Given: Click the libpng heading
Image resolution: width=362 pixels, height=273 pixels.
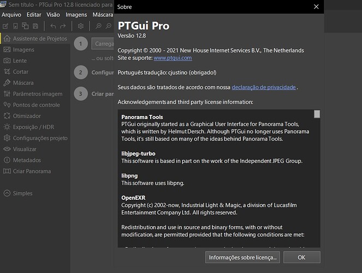Looking at the screenshot, I should (129, 176).
